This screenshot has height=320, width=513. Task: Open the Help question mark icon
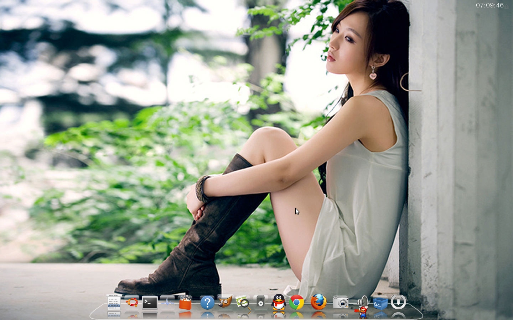coord(207,303)
